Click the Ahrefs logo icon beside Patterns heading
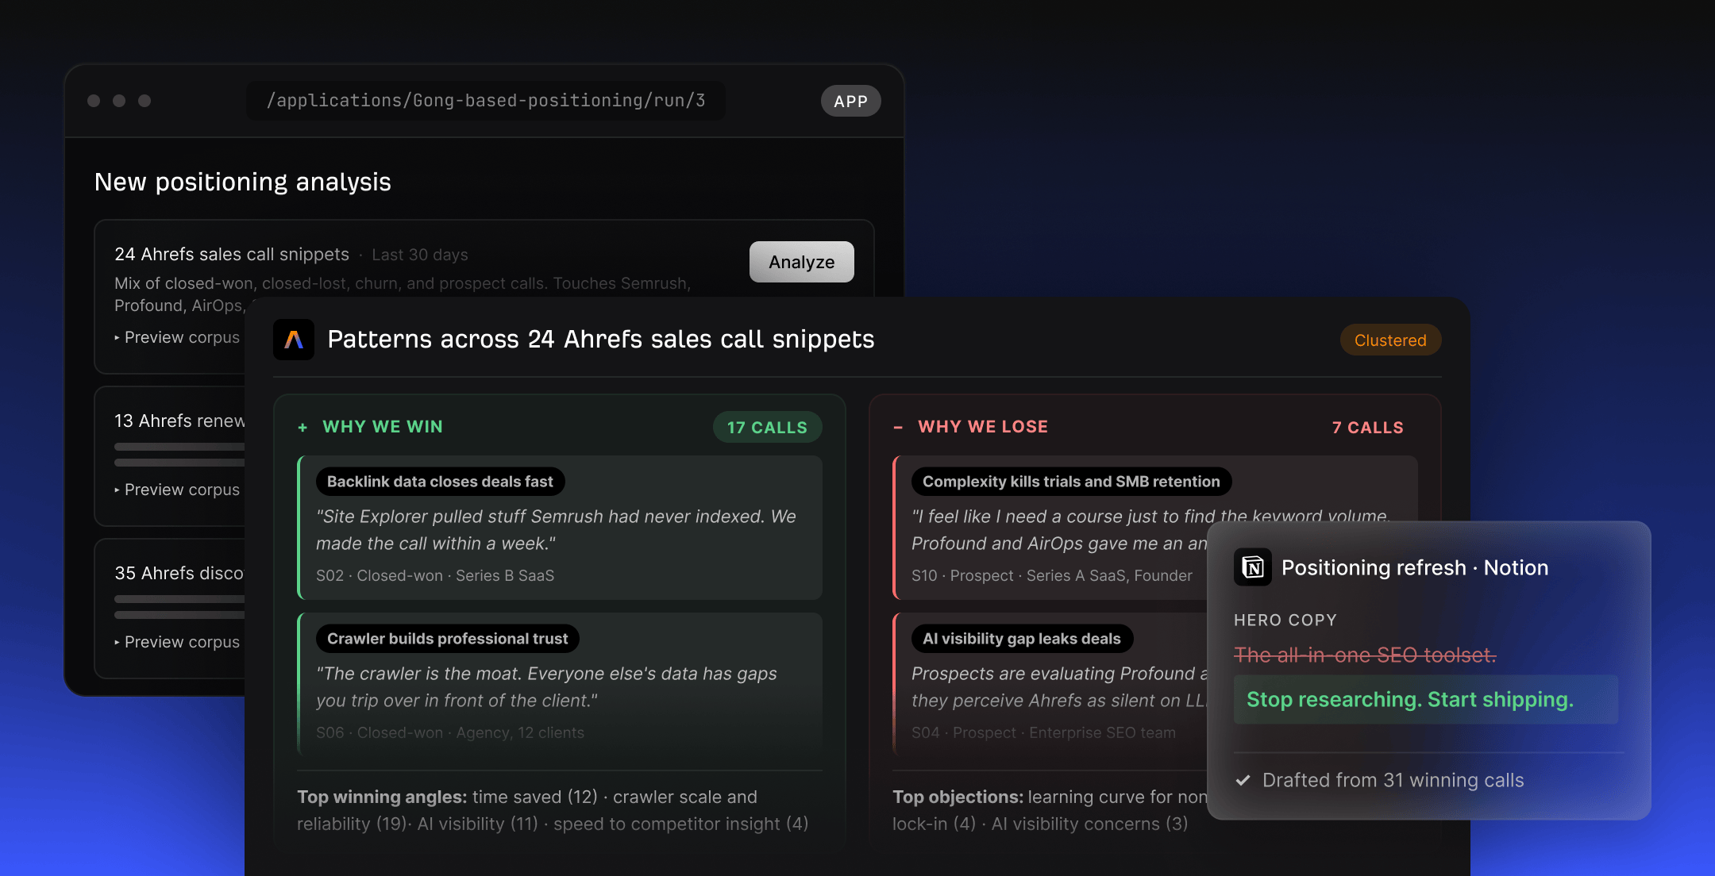1715x876 pixels. 294,340
